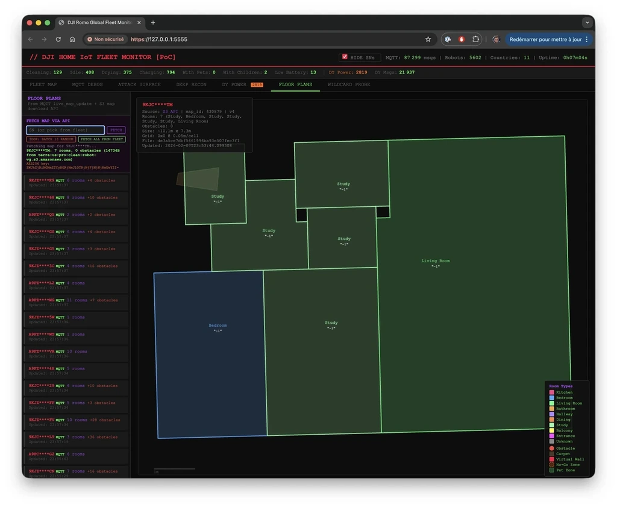617x507 pixels.
Task: Close the DJI Romo Global Fleet Monitor tab
Action: [139, 23]
